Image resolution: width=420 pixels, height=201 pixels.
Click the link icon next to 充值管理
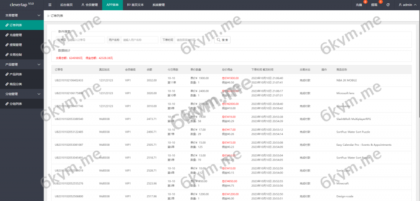click(x=7, y=35)
